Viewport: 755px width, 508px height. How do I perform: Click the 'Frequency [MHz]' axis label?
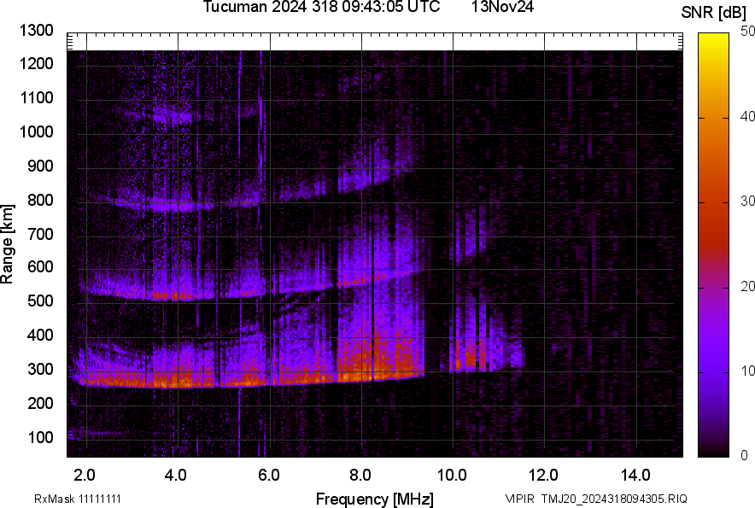pos(375,499)
